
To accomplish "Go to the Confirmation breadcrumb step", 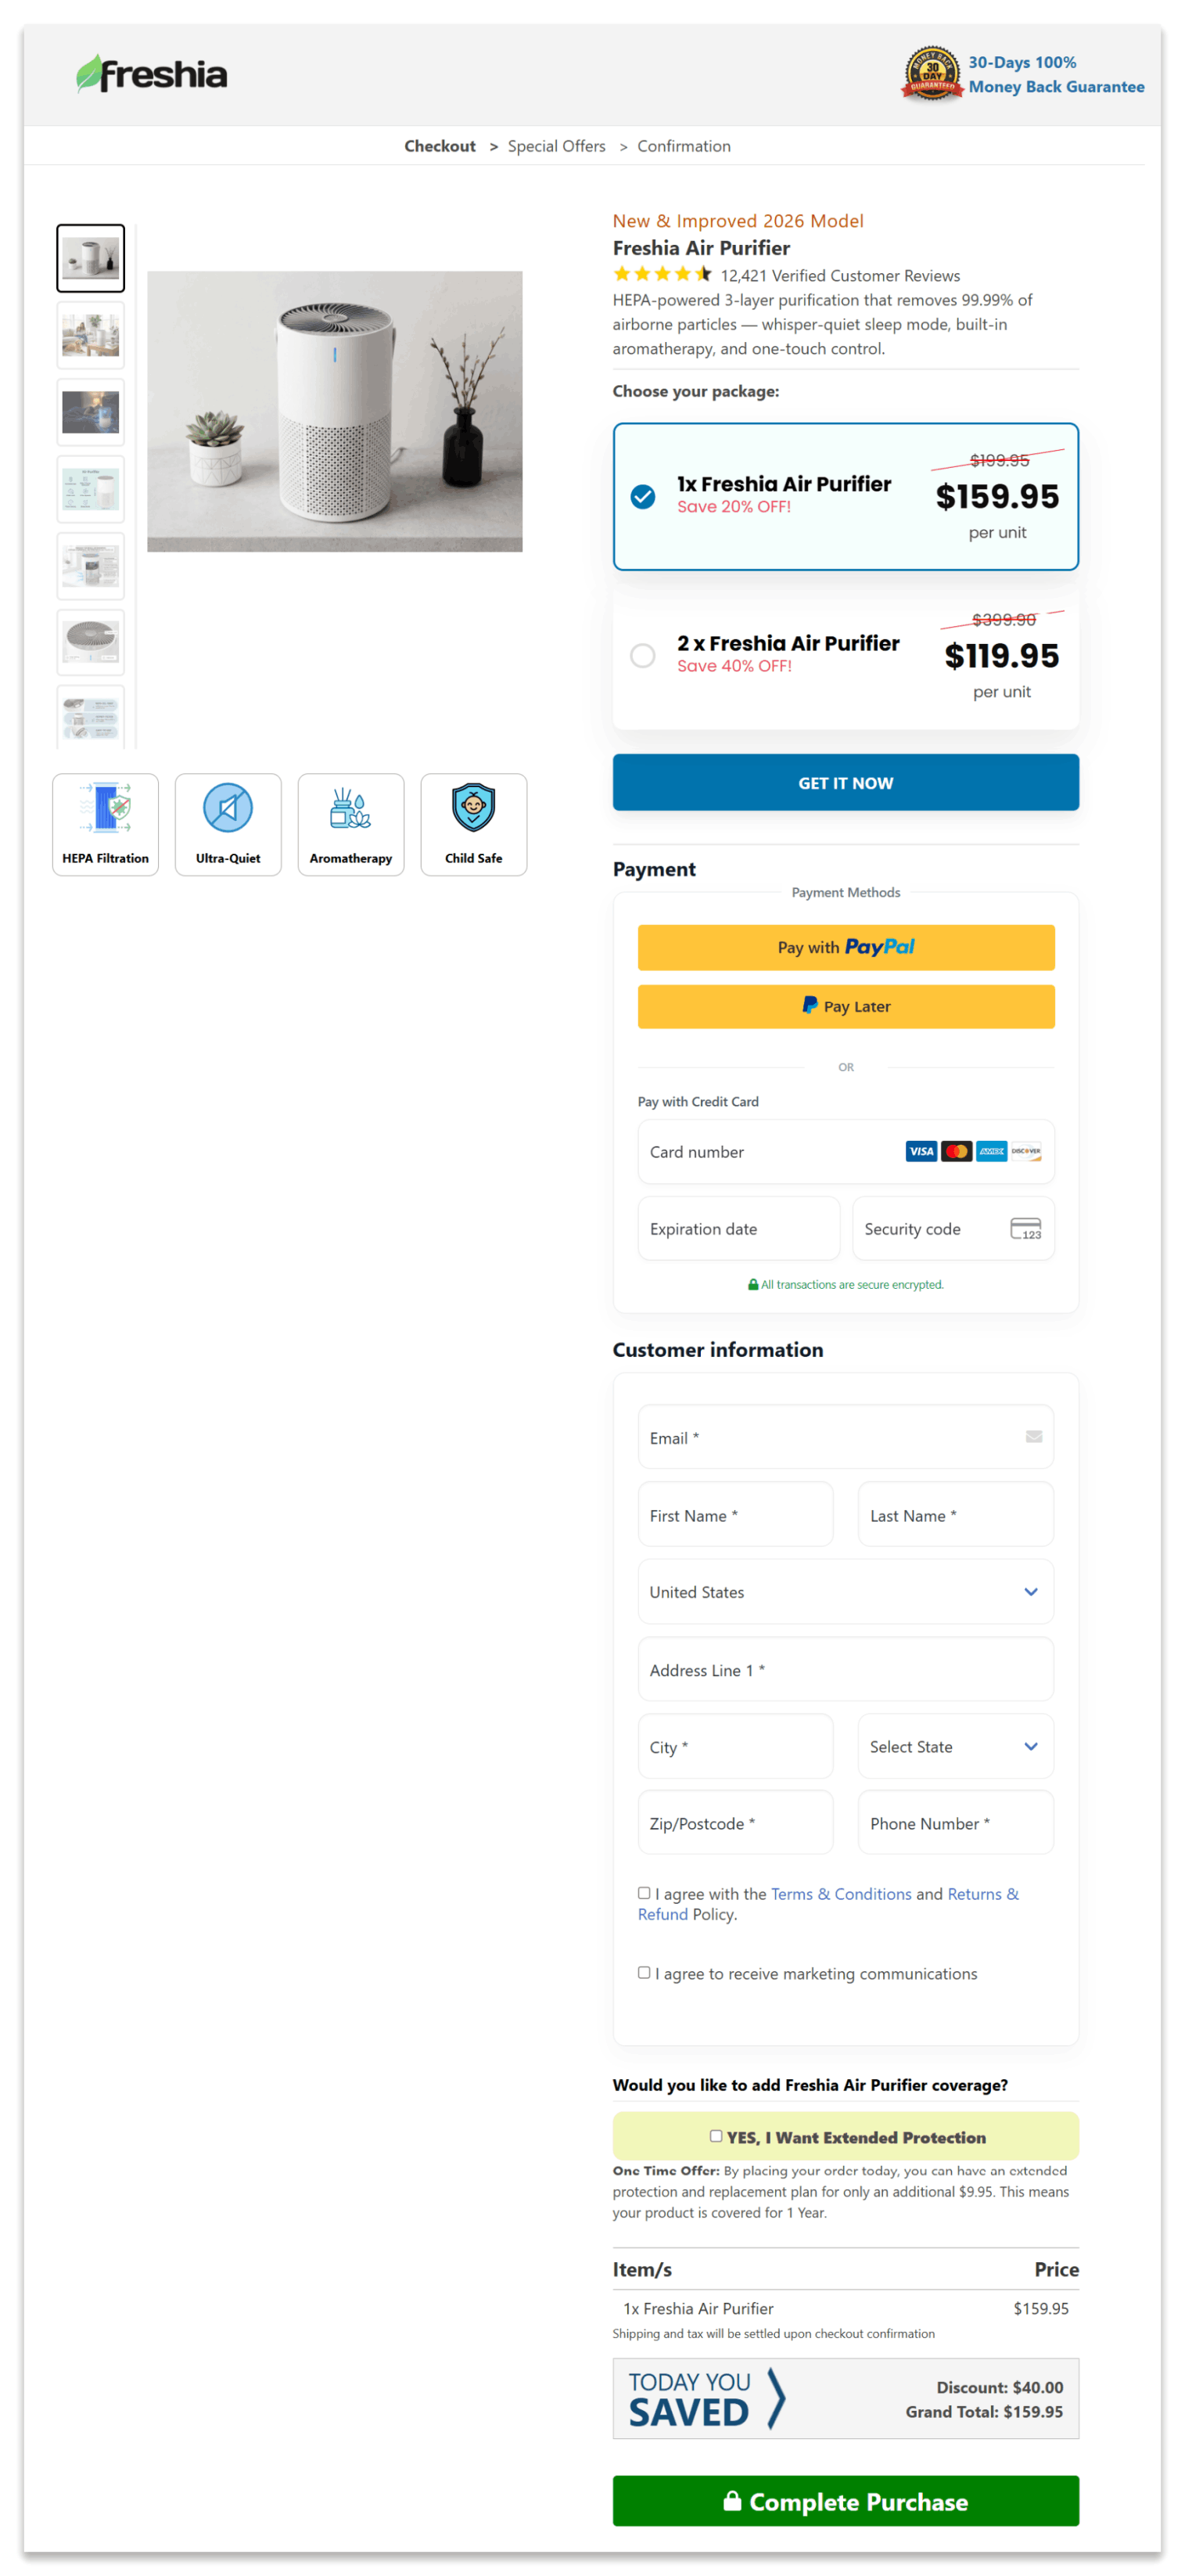I will [x=684, y=146].
